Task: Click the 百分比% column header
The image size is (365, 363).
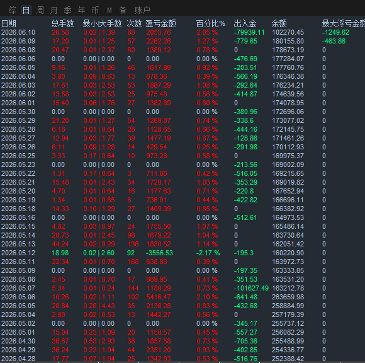Action: coord(211,23)
